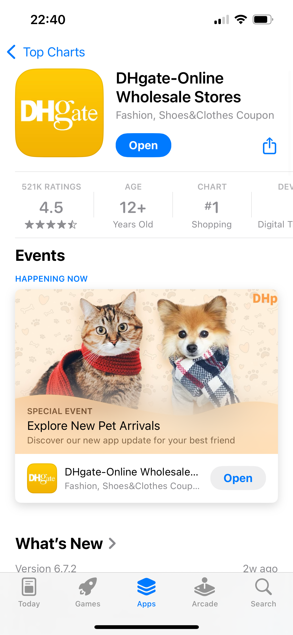Go back to Top Charts

[x=54, y=52]
